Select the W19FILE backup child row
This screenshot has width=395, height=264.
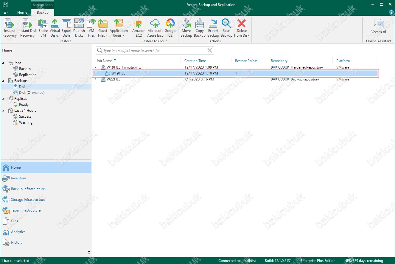tap(235, 73)
